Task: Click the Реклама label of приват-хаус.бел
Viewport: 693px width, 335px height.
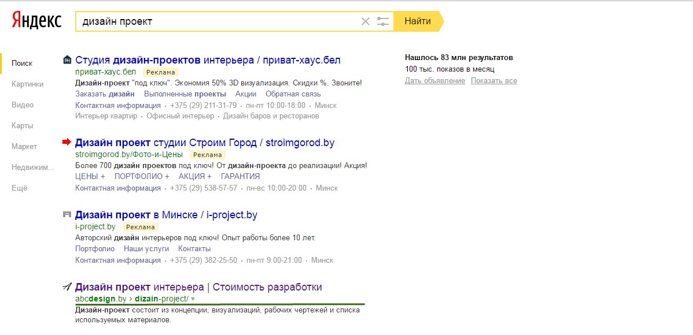Action: tap(160, 72)
